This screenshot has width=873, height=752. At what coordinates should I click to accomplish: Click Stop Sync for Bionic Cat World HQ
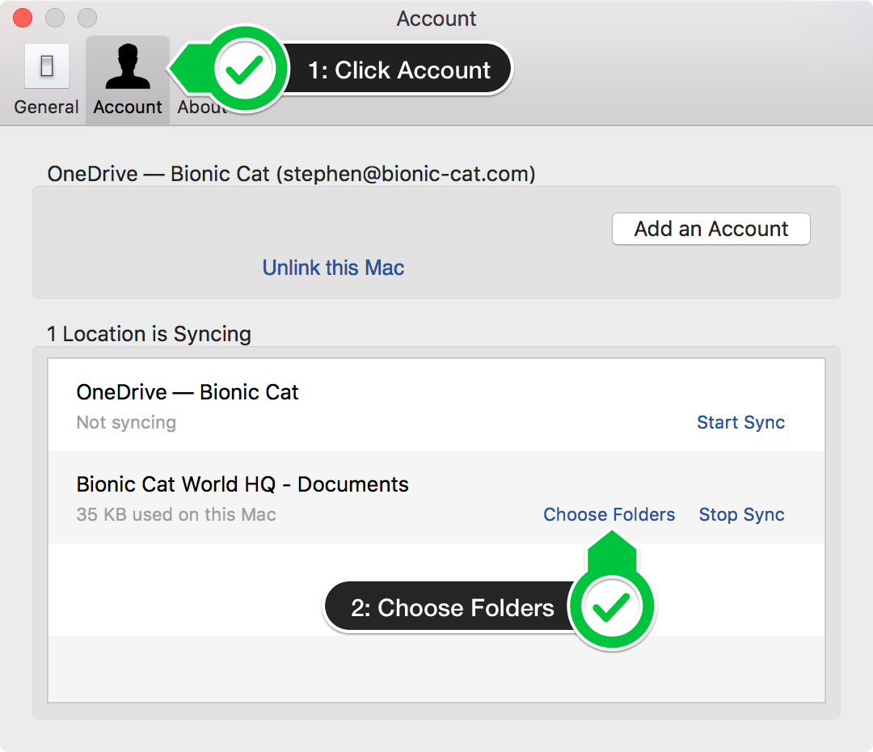(x=741, y=514)
